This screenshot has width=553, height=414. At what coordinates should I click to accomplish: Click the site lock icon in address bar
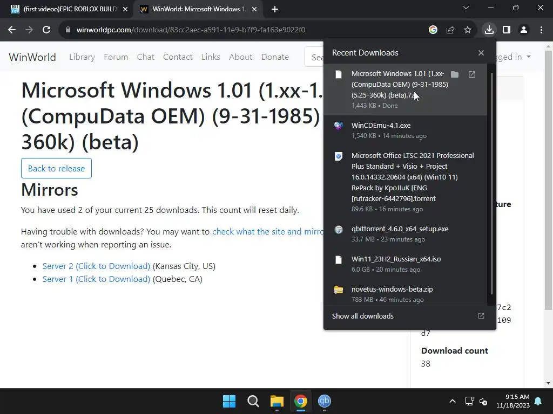pyautogui.click(x=68, y=30)
